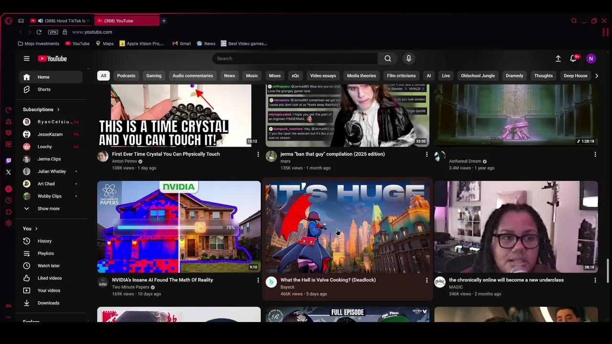Open the Gmail bookmark
This screenshot has height=344, width=612.
181,43
